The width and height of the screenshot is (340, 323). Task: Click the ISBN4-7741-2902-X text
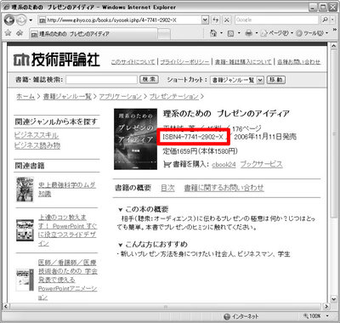point(193,137)
